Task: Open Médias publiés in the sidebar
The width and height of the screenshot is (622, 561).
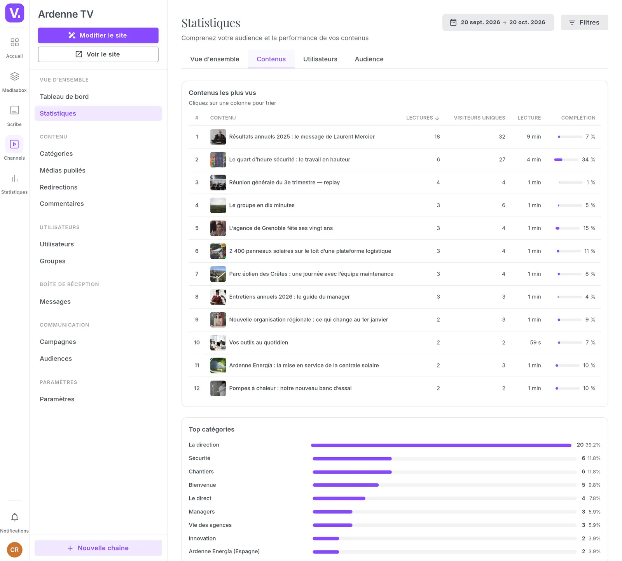Action: click(x=98, y=170)
